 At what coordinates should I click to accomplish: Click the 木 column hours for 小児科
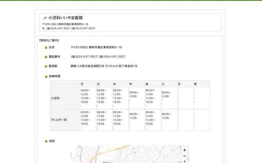[x=134, y=95]
